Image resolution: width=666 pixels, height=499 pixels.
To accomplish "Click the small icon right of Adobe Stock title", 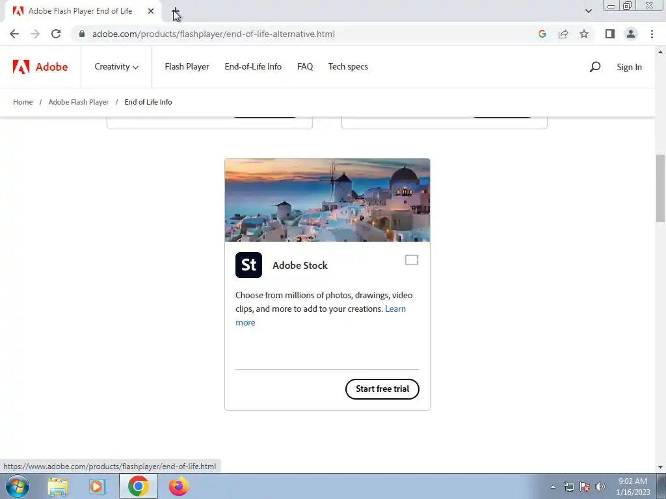I will coord(412,260).
